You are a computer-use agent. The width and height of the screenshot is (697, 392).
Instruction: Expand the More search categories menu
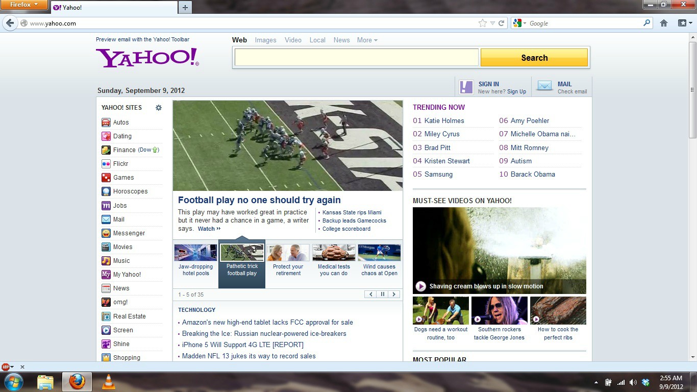tap(367, 40)
